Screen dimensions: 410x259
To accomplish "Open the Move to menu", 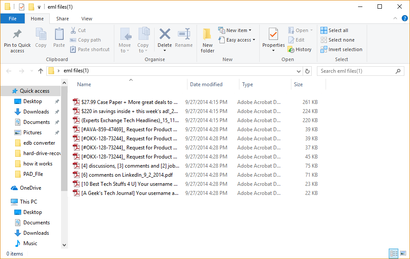I will 125,40.
